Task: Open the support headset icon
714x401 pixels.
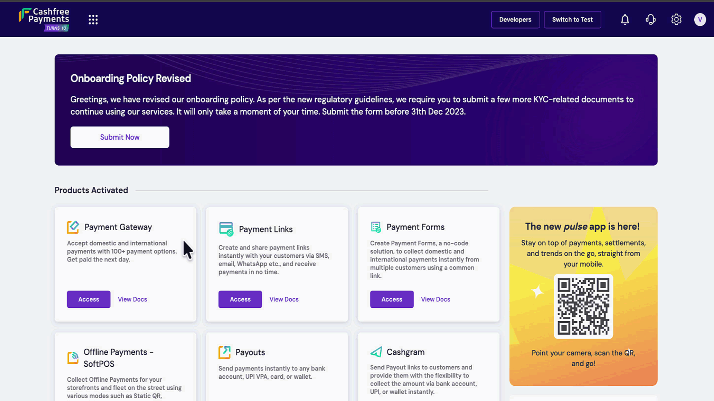Action: click(650, 20)
